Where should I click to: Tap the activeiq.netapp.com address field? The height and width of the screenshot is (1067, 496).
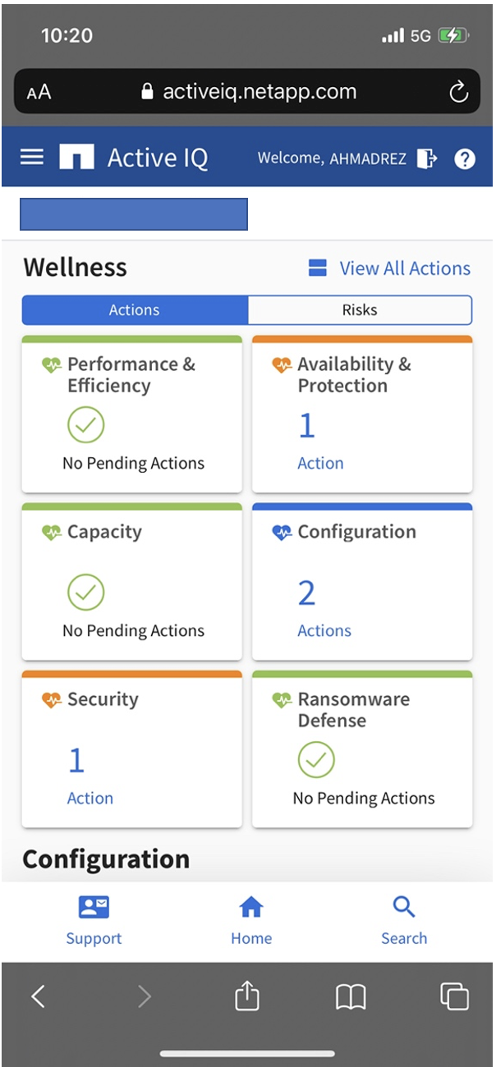pyautogui.click(x=259, y=91)
